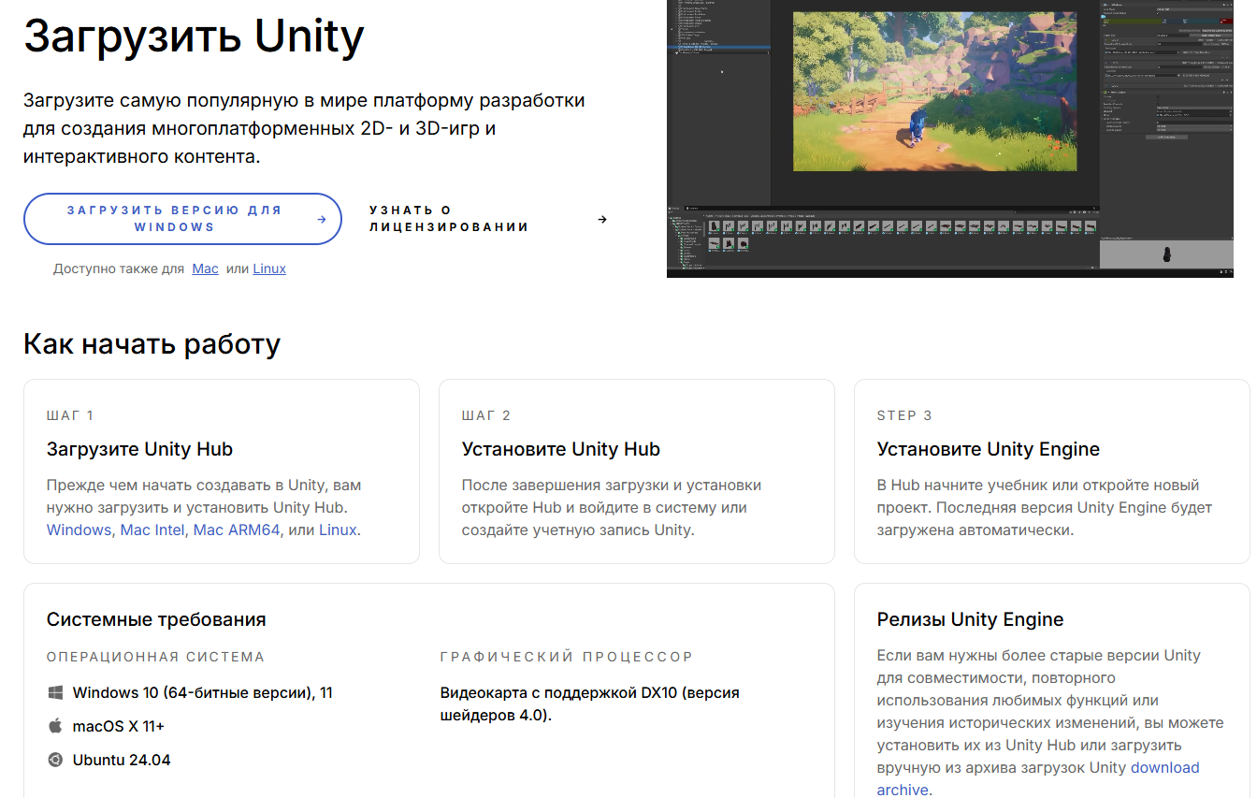1257x798 pixels.
Task: Click the arrow icon beside the licensing link
Action: tap(603, 218)
